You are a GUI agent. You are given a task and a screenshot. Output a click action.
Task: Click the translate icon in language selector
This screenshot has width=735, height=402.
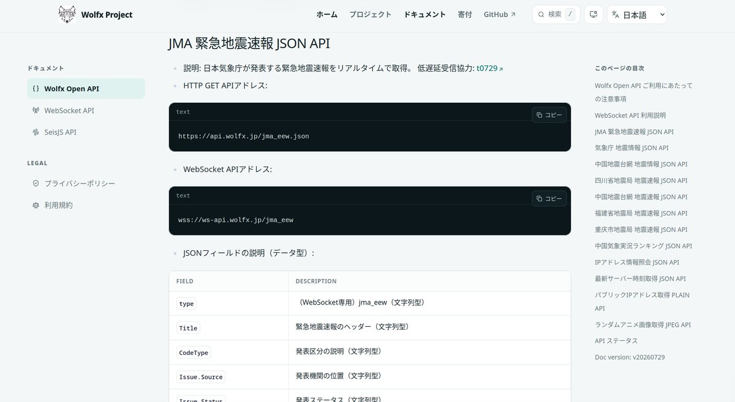point(615,15)
